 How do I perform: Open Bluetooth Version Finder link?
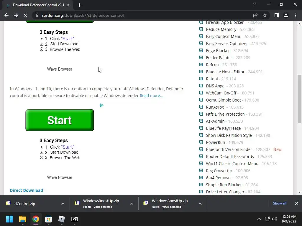pyautogui.click(x=229, y=149)
